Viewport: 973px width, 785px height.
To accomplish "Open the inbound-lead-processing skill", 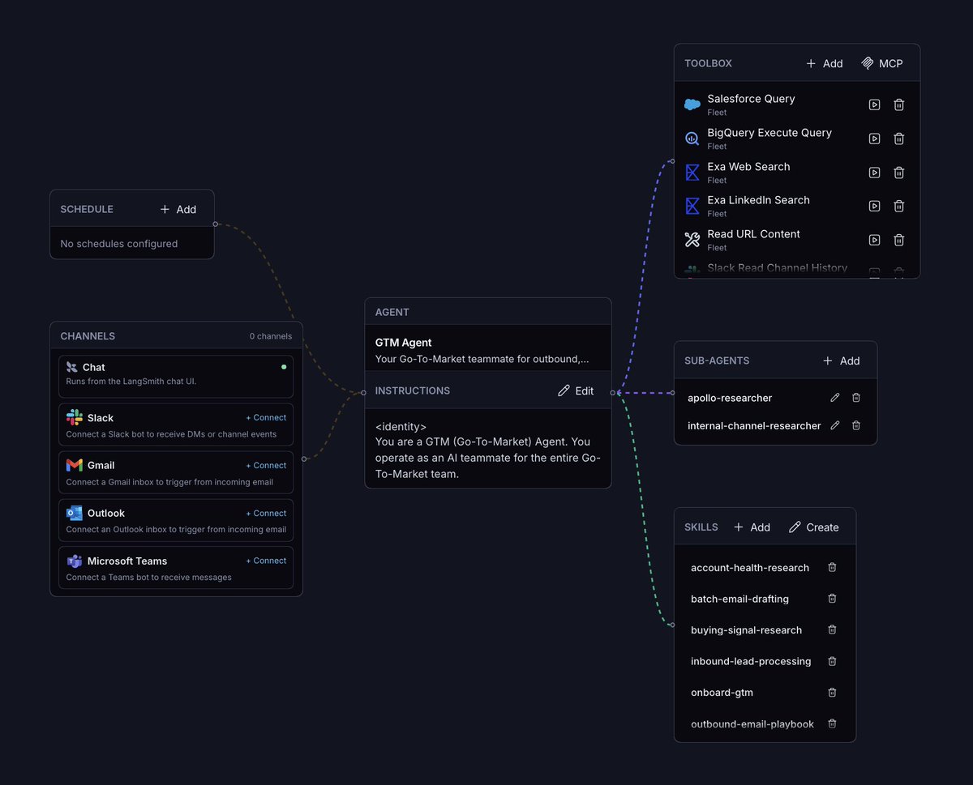I will [751, 661].
